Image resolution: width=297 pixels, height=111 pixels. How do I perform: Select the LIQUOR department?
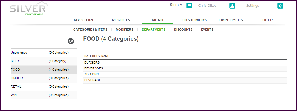(44, 78)
